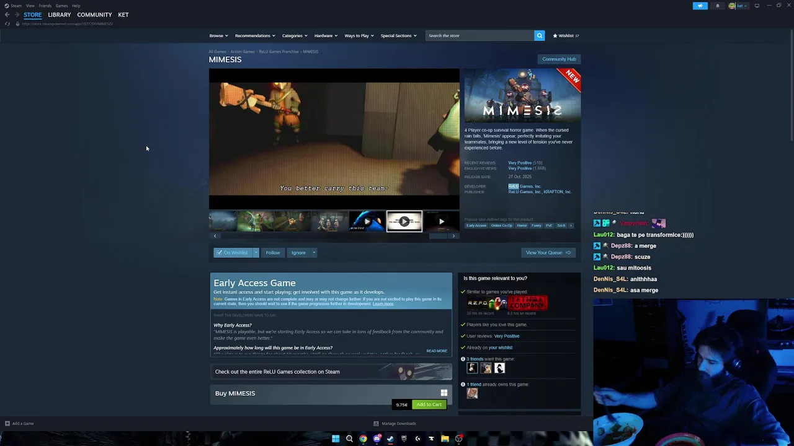Click the forward navigation arrow
This screenshot has width=794, height=446.
tap(16, 15)
